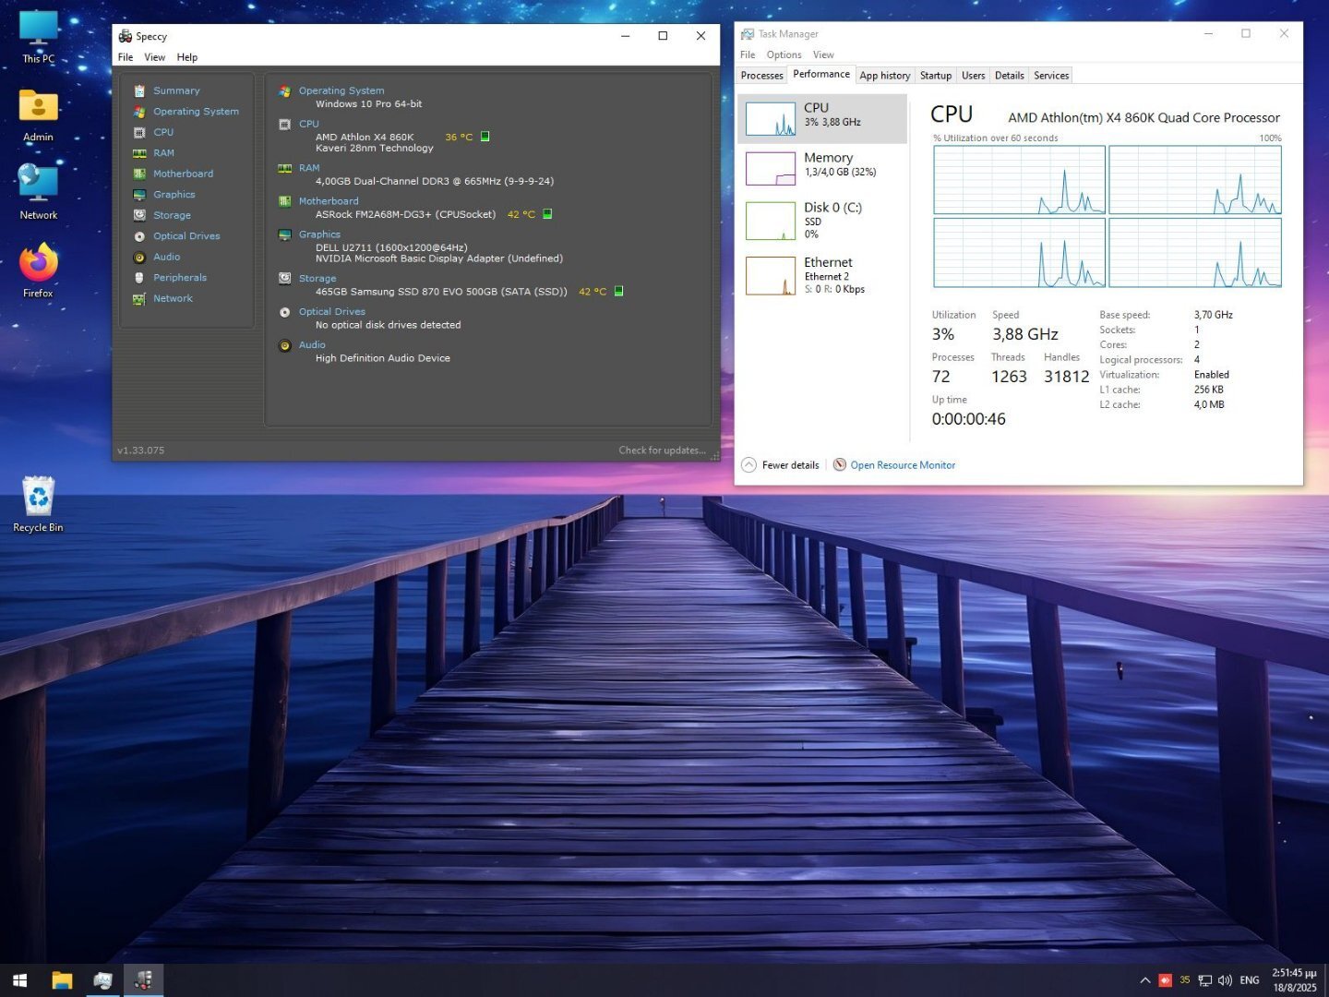Select the Peripherals icon in Speccy sidebar
Screen dimensions: 1329x997
pos(139,278)
